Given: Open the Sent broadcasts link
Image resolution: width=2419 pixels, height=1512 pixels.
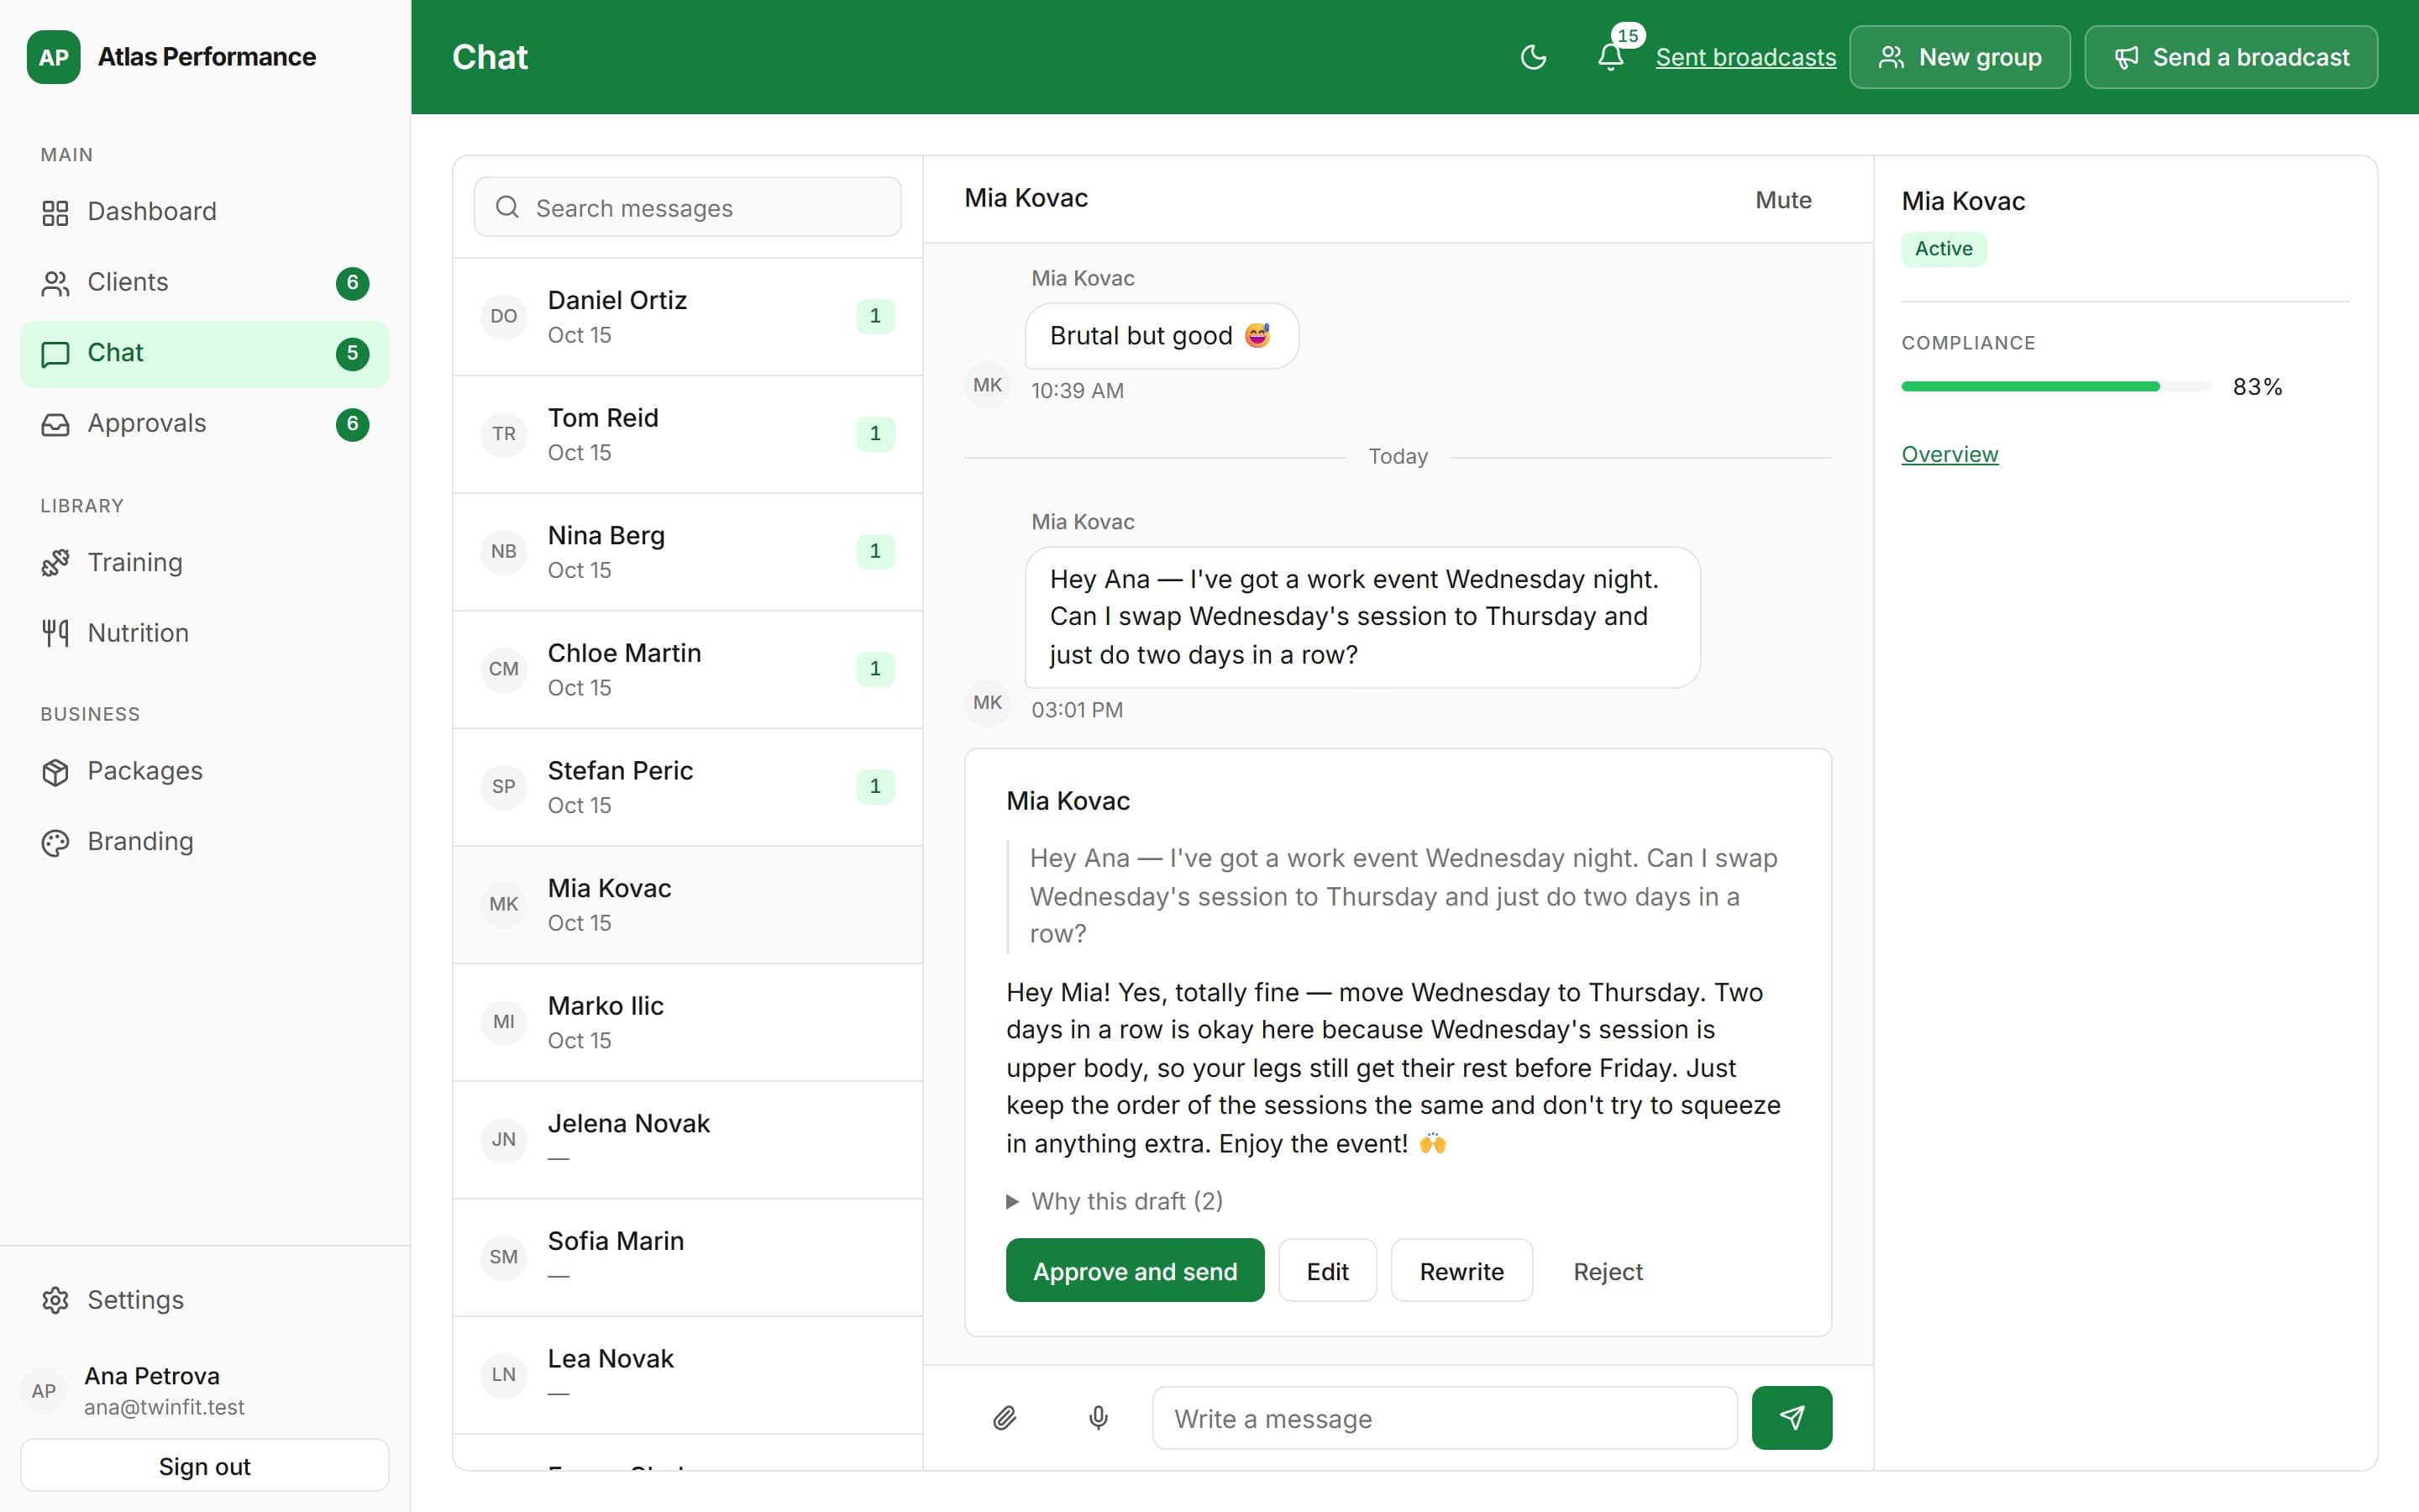Looking at the screenshot, I should (x=1745, y=57).
